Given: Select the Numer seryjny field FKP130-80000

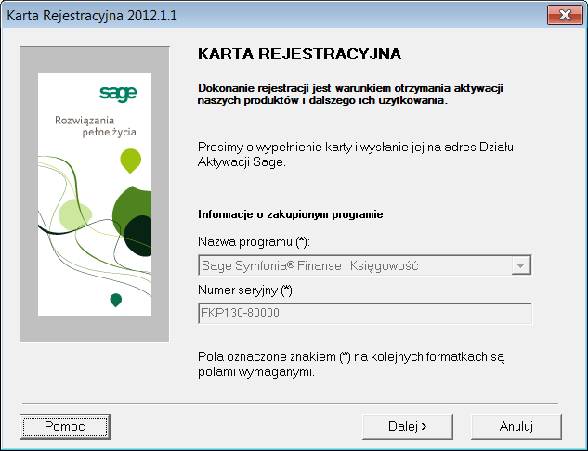Looking at the screenshot, I should pos(365,313).
